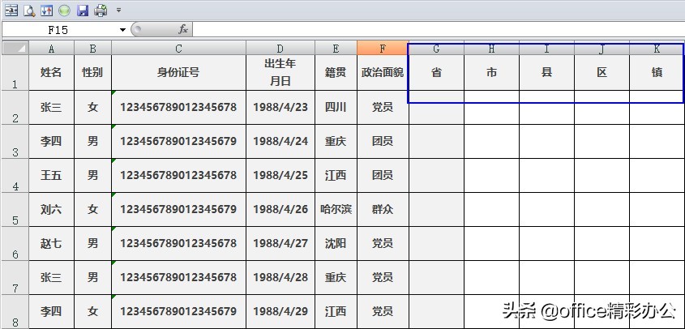Image resolution: width=685 pixels, height=329 pixels.
Task: Click the 省 header cell
Action: (x=436, y=73)
